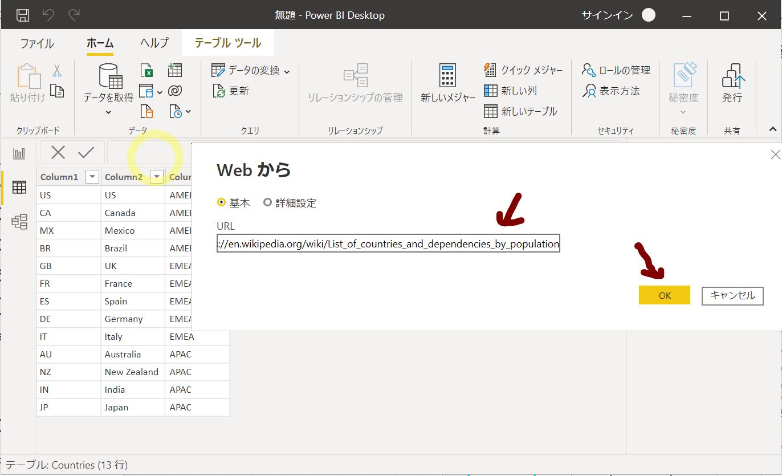The height and width of the screenshot is (476, 782).
Task: Expand データを取得 dropdown arrow
Action: point(108,112)
